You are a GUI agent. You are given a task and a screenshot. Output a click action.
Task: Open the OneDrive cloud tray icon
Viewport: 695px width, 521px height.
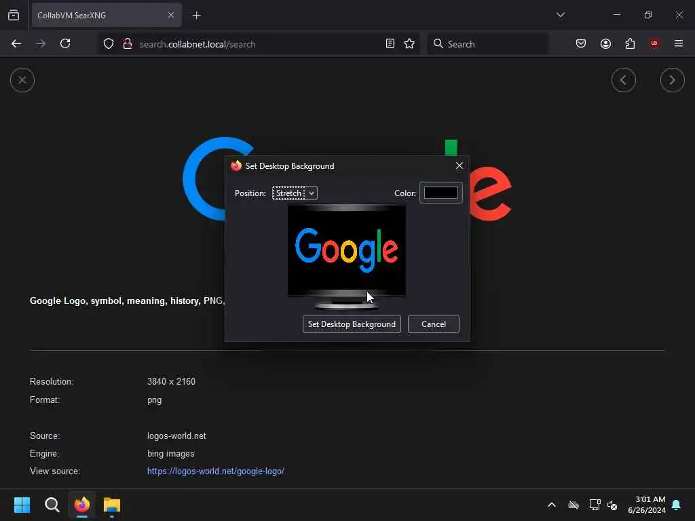(x=574, y=505)
